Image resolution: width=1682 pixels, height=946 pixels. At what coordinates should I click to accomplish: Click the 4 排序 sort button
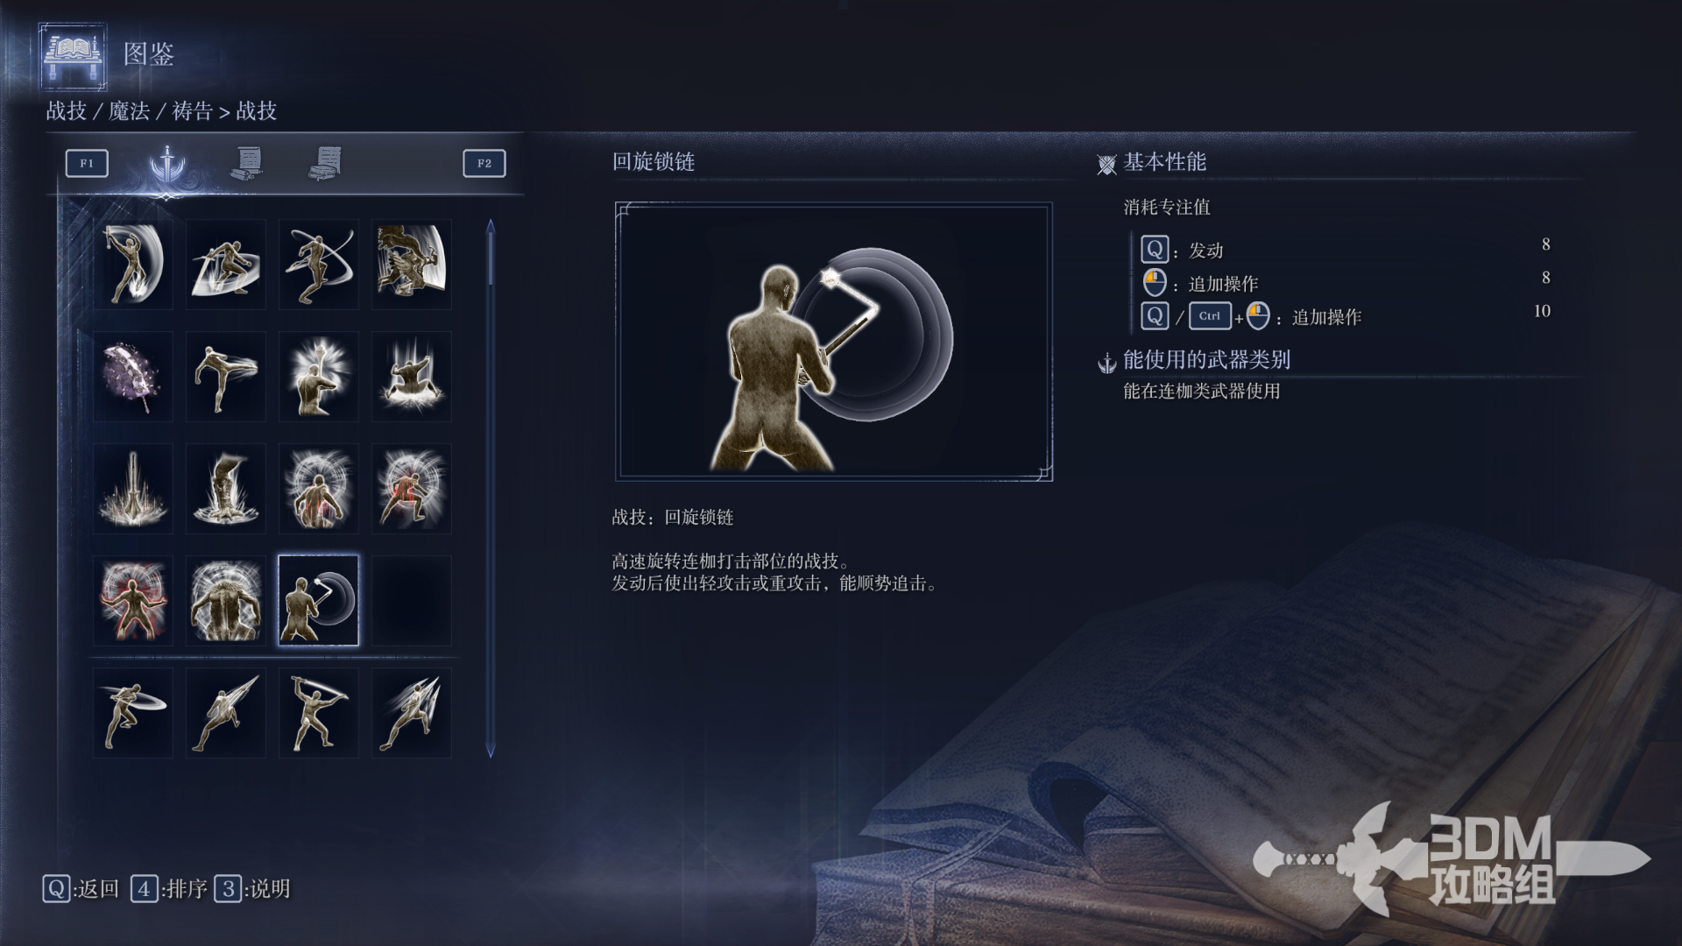pyautogui.click(x=169, y=889)
